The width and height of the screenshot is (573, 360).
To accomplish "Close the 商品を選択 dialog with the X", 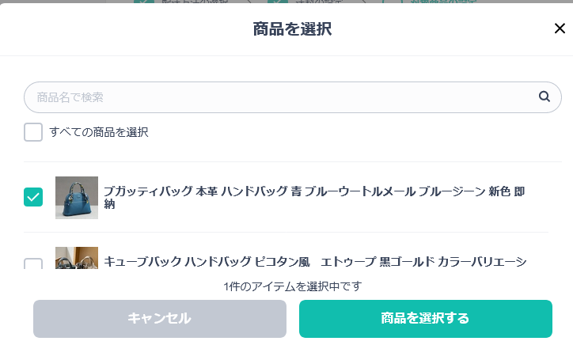I will pyautogui.click(x=560, y=29).
